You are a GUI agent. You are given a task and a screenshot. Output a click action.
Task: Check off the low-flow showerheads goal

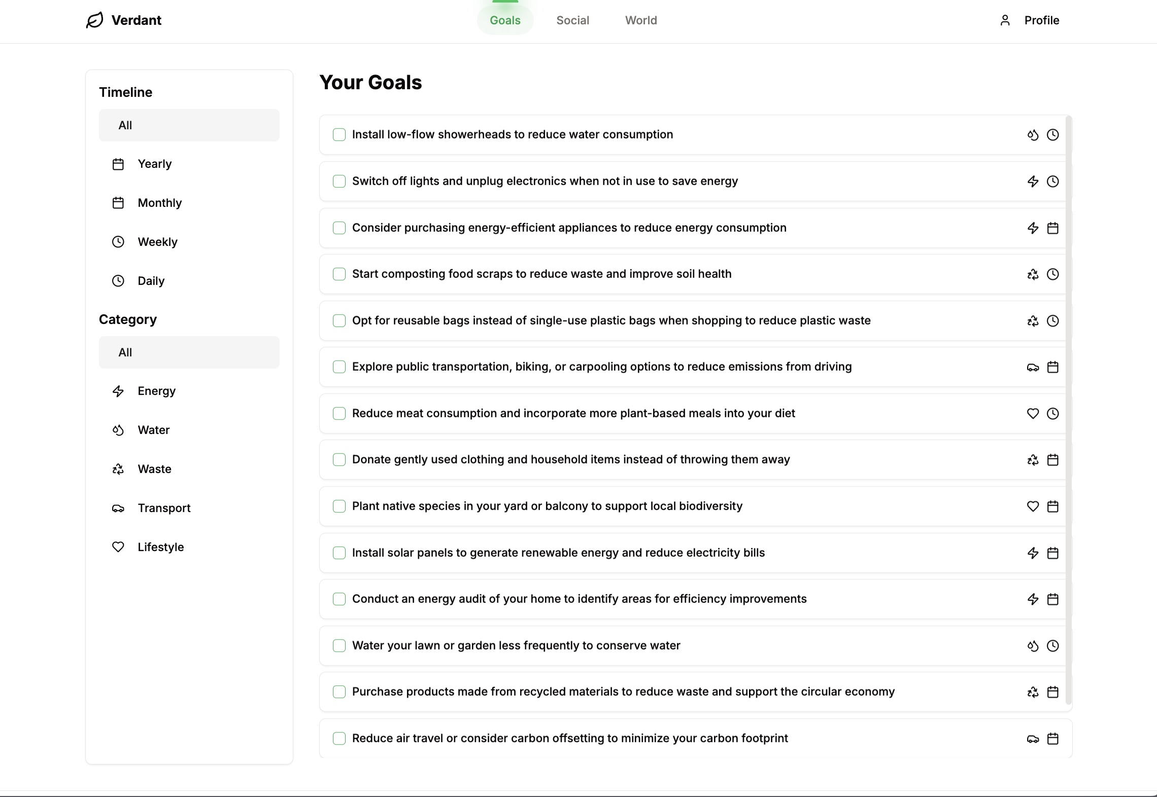(339, 135)
